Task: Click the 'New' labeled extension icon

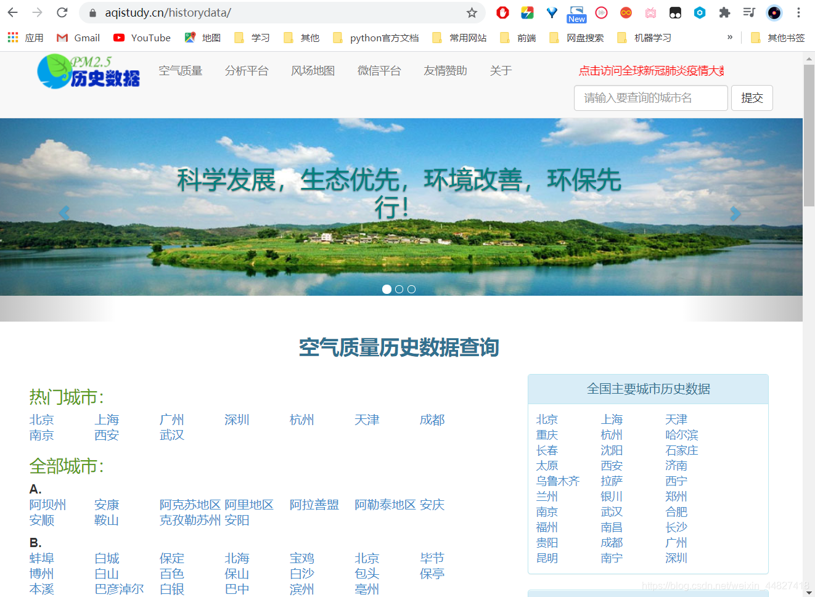Action: coord(576,12)
